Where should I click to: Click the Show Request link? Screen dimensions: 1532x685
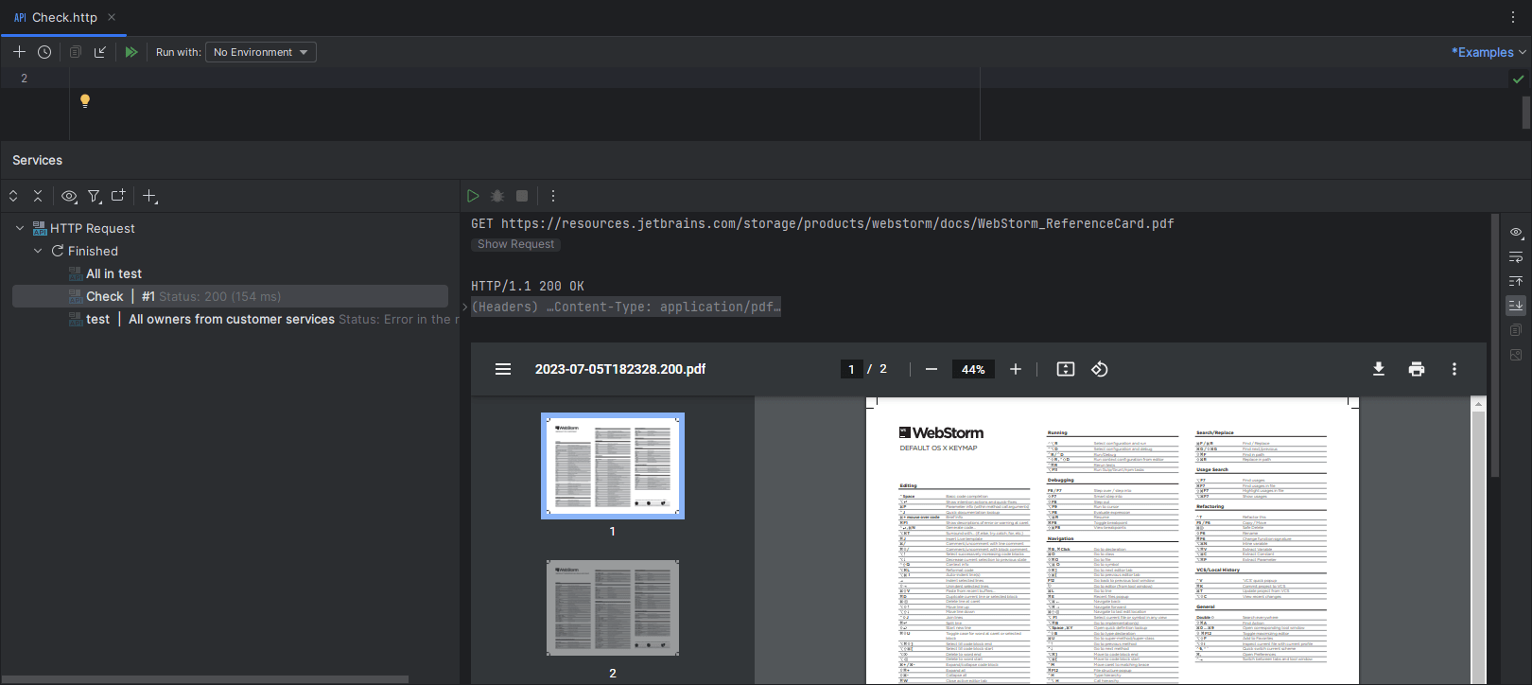(515, 244)
